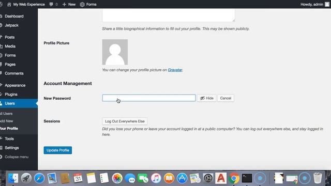
Task: Open System Preferences gear in dock
Action: point(208,178)
